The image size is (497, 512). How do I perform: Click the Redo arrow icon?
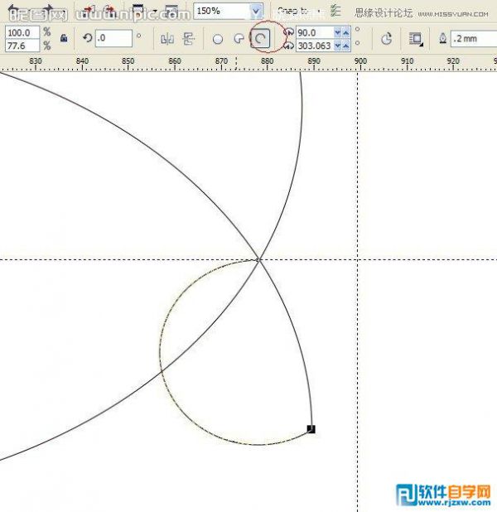point(48,10)
